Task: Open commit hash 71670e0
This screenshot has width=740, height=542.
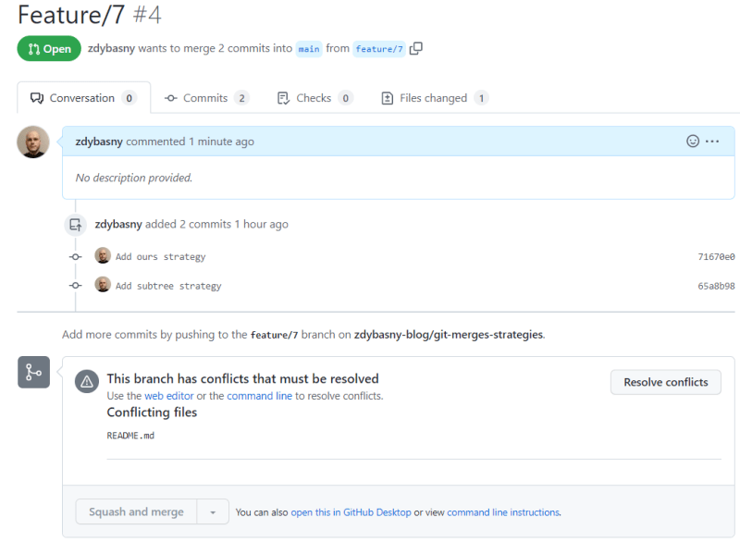Action: point(716,256)
